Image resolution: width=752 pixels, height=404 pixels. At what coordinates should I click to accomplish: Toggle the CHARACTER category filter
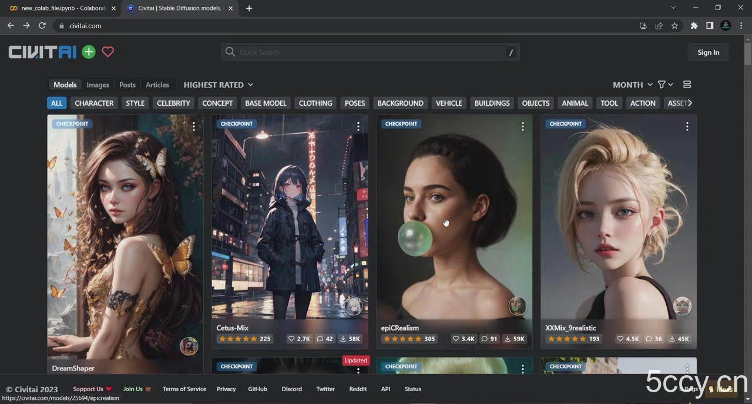coord(94,103)
